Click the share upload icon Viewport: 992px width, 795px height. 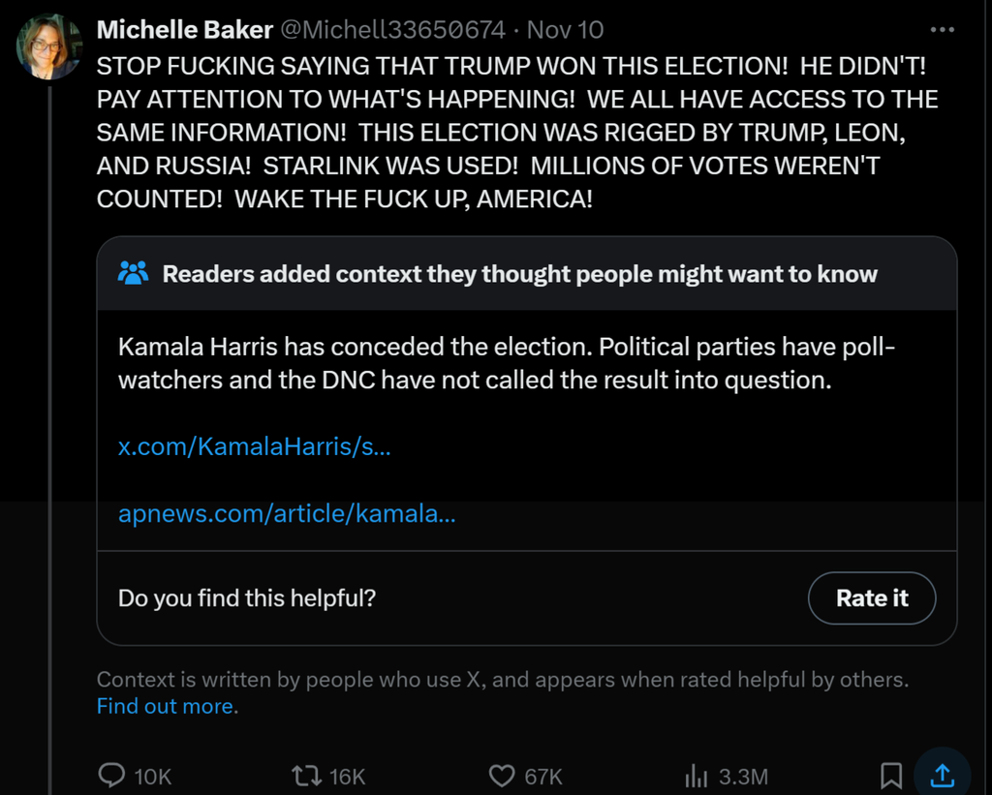[942, 776]
